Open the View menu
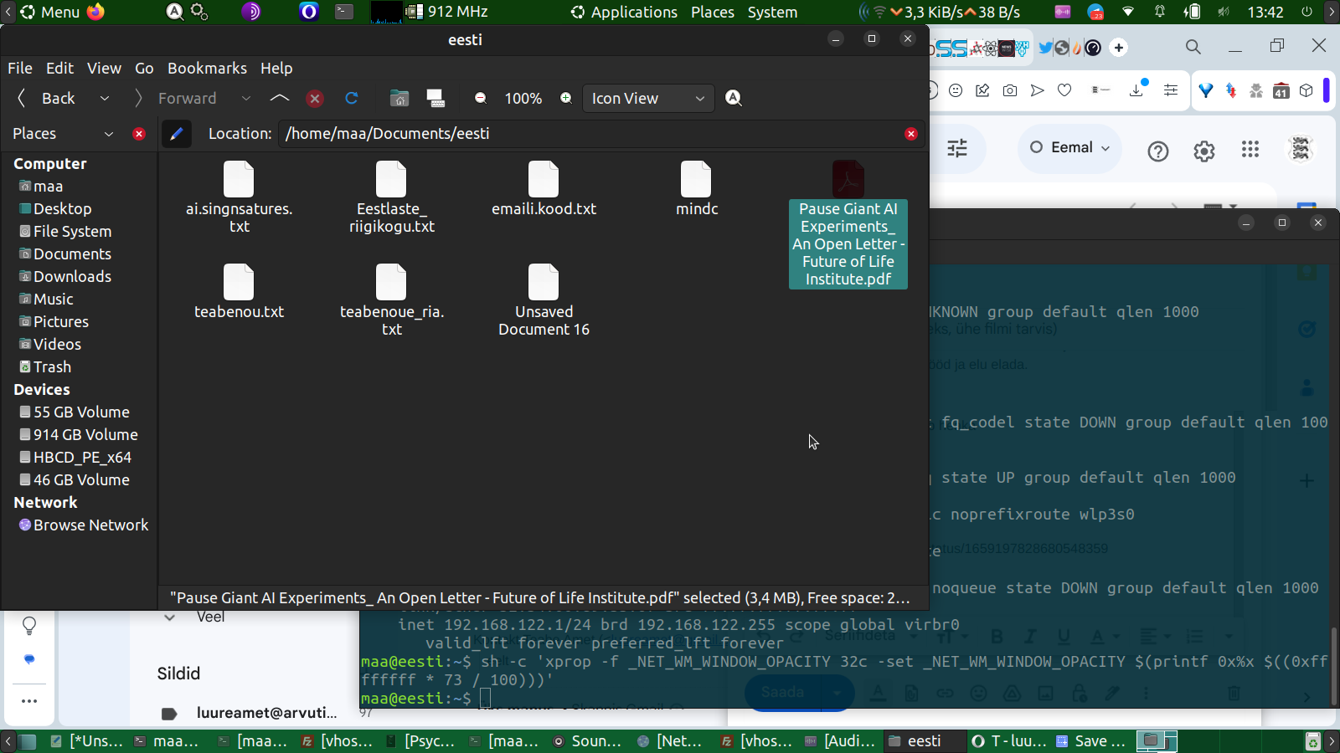Image resolution: width=1340 pixels, height=753 pixels. [104, 69]
